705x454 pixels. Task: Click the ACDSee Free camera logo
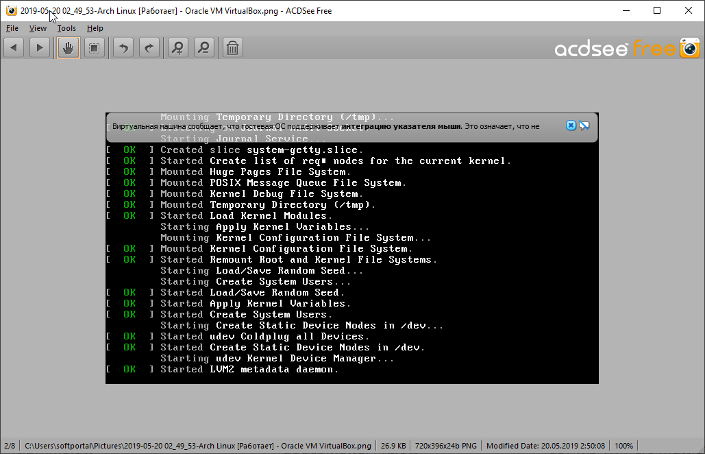[690, 48]
